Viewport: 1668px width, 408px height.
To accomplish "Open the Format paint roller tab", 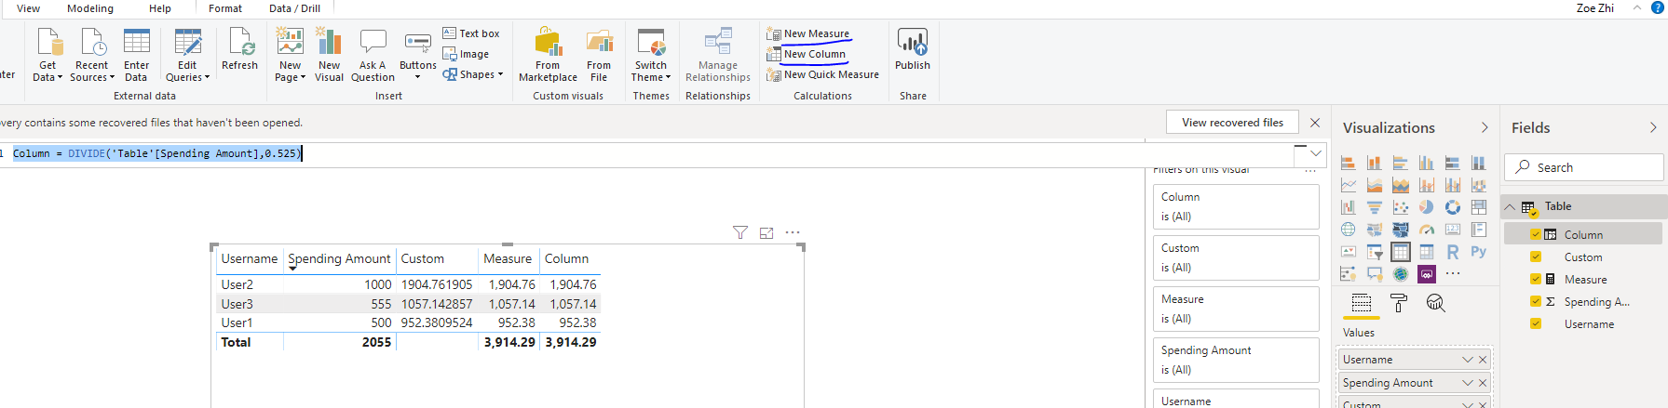I will click(x=1398, y=303).
